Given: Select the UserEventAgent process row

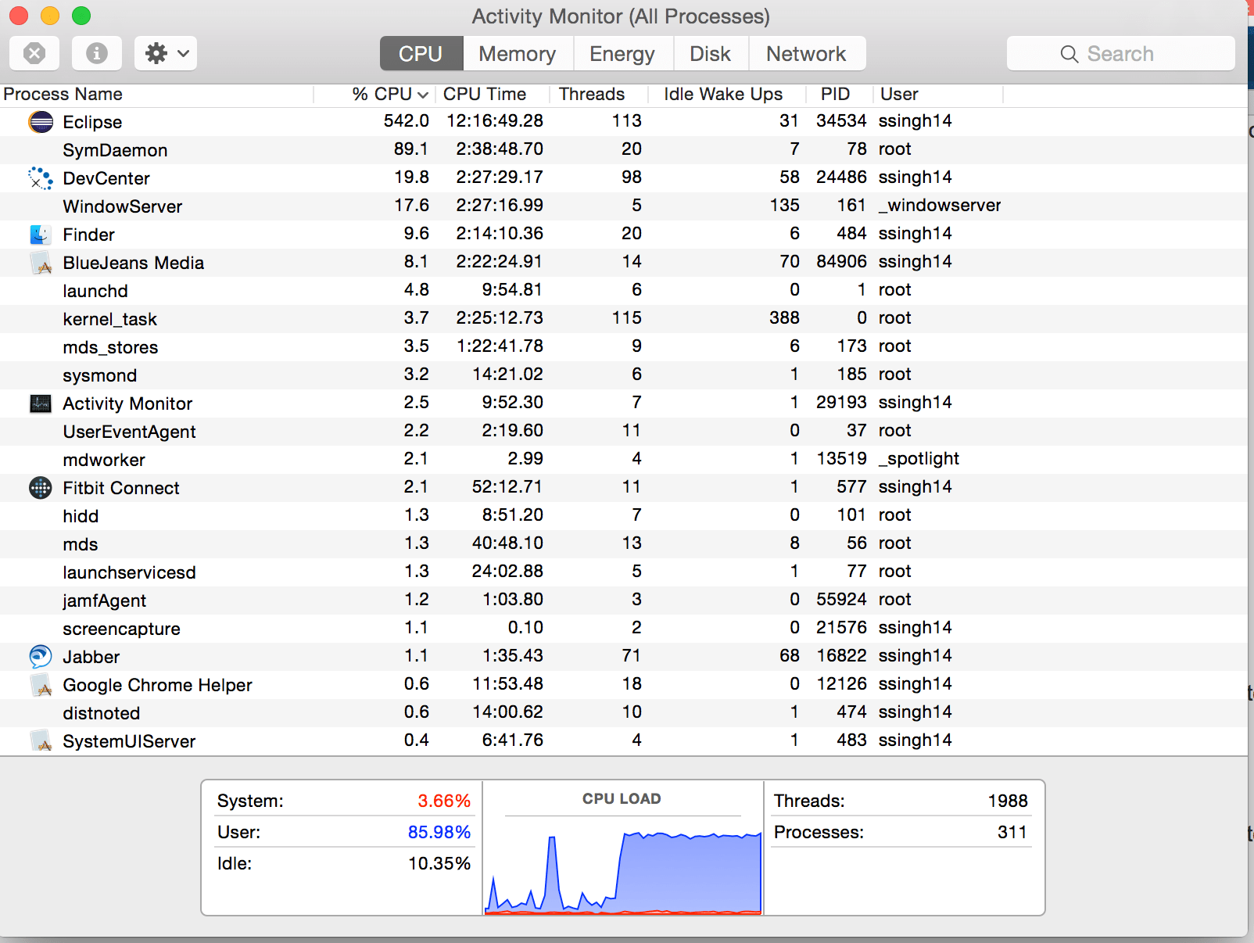Looking at the screenshot, I should 624,431.
